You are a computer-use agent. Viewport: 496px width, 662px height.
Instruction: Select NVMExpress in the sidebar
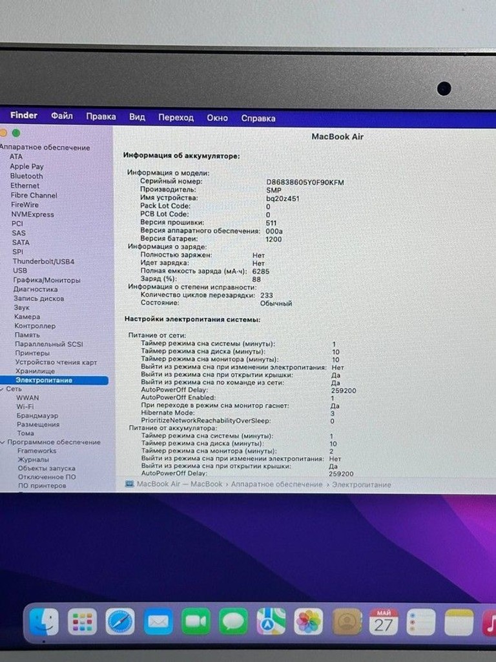coord(32,214)
